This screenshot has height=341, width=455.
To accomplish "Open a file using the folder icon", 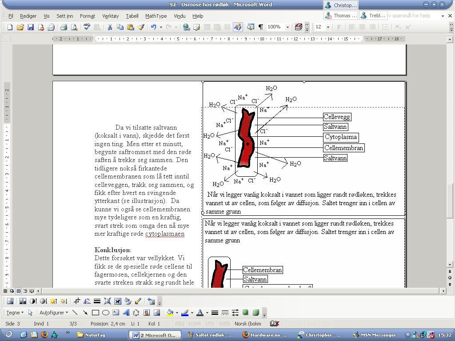I will click(x=20, y=27).
